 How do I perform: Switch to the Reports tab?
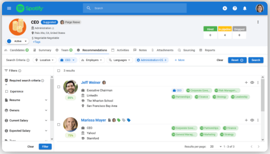(x=207, y=50)
